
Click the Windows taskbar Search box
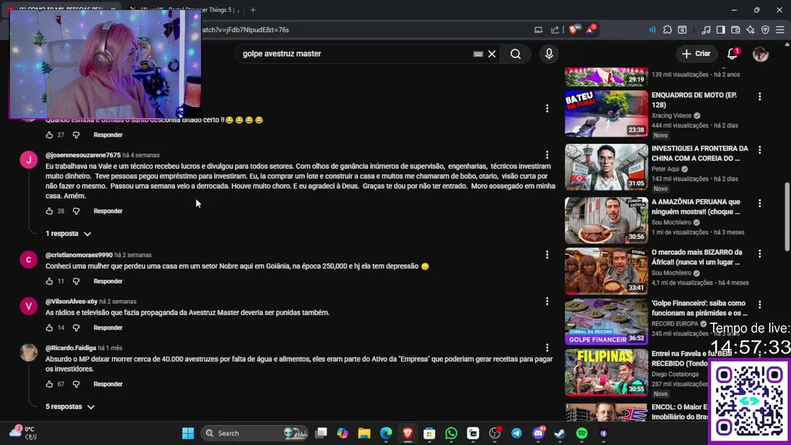tap(255, 433)
